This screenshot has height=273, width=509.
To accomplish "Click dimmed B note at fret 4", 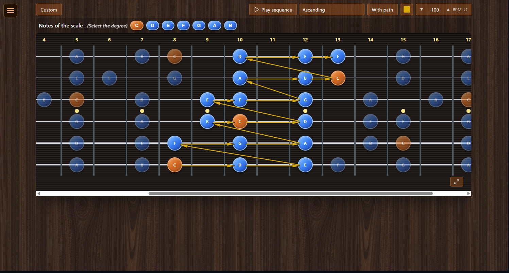I will (44, 100).
